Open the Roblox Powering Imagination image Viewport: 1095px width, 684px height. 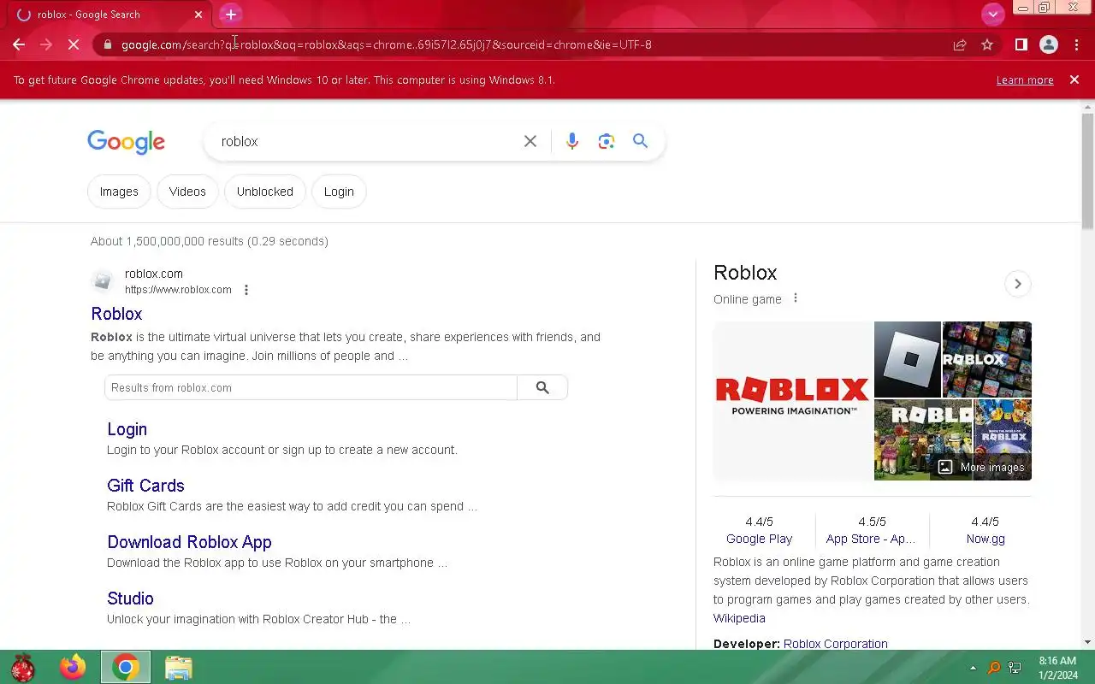pos(792,401)
